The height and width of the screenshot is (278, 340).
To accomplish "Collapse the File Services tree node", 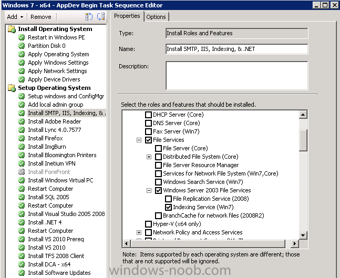I will [139, 140].
